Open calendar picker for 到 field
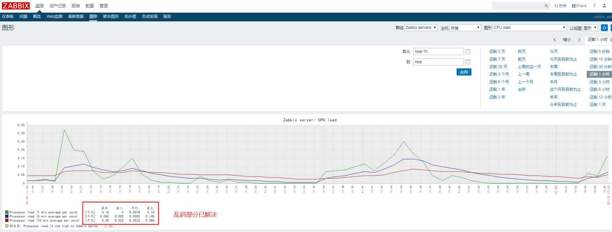Viewport: 612px width, 232px height. pyautogui.click(x=468, y=62)
